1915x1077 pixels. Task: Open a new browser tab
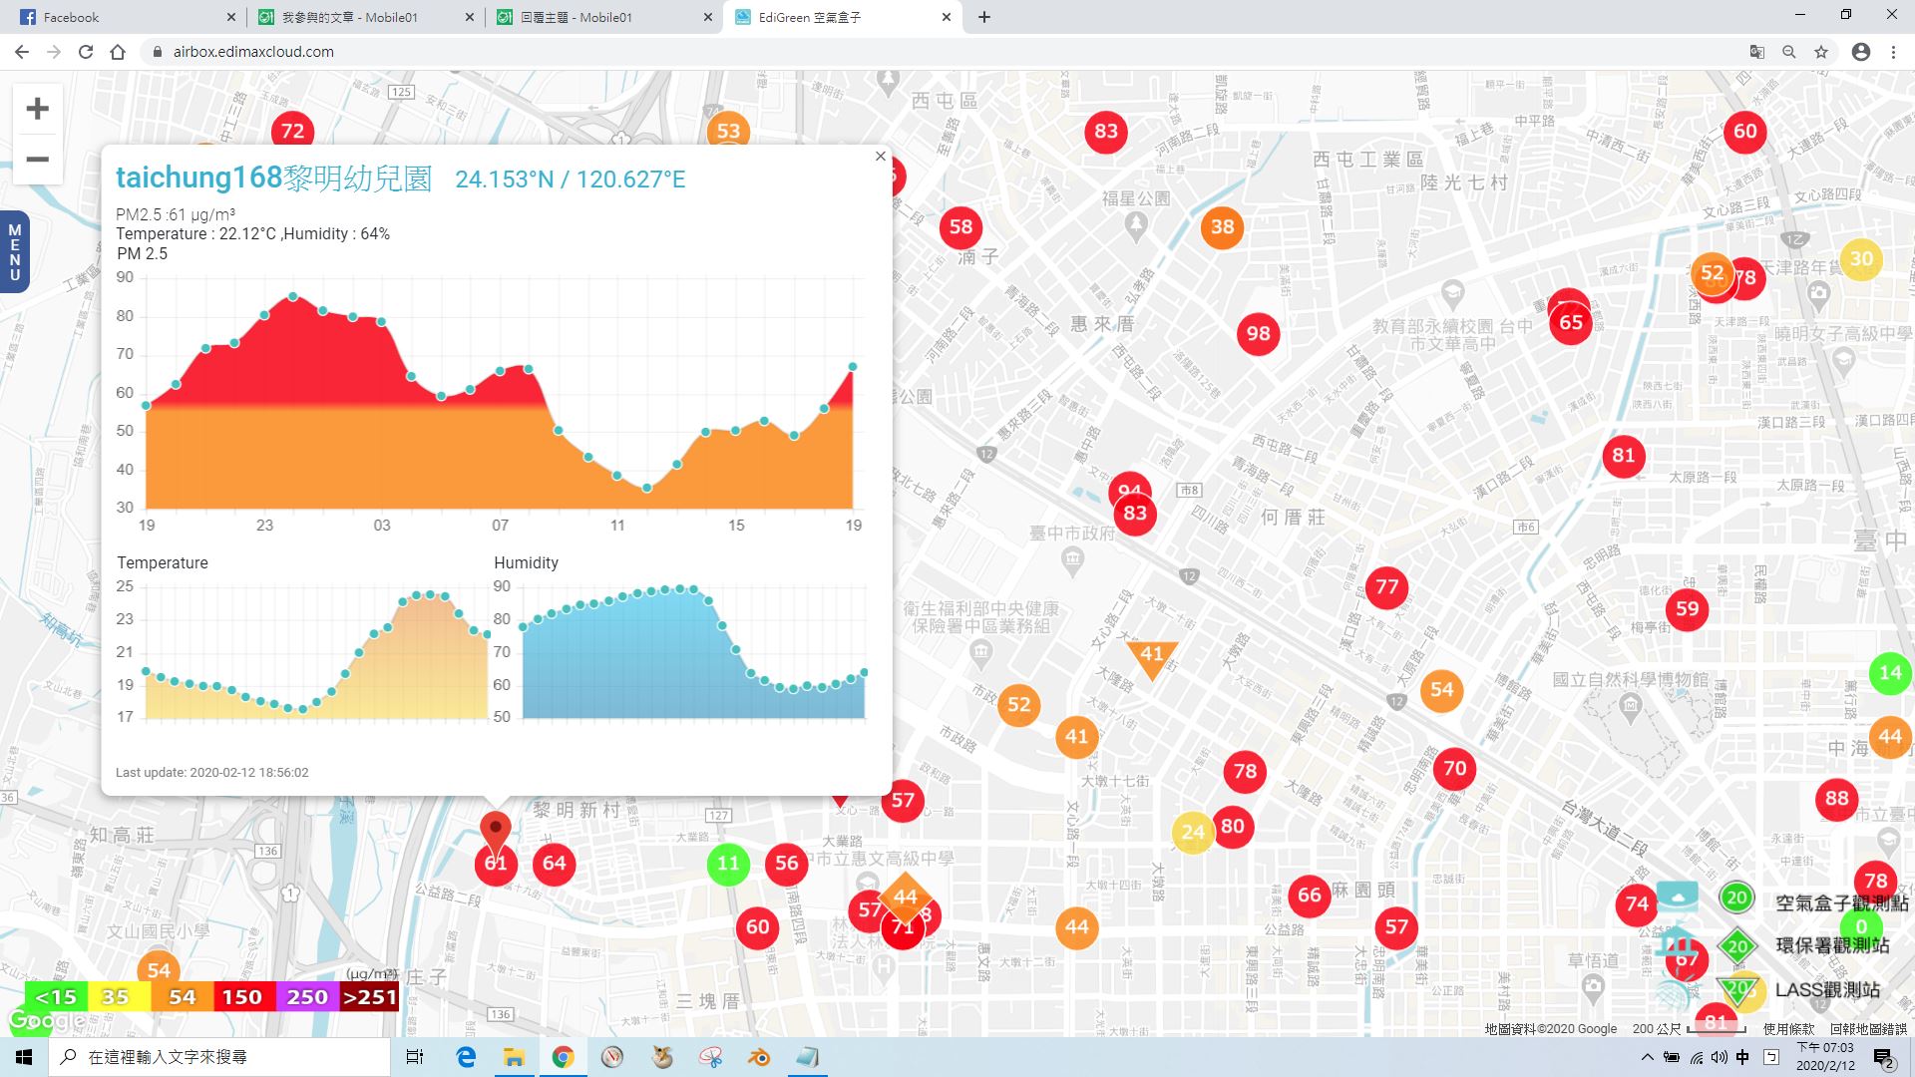pyautogui.click(x=984, y=17)
